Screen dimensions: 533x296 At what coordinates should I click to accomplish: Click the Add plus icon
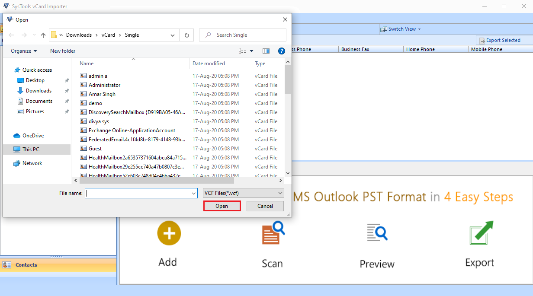click(169, 233)
